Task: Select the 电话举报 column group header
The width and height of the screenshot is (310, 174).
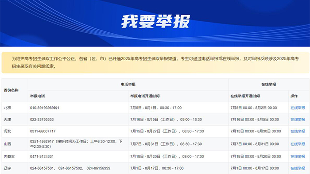Action: 128,85
